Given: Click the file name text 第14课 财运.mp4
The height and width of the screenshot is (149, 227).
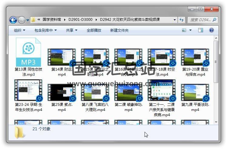Looking at the screenshot, I should 62,72.
